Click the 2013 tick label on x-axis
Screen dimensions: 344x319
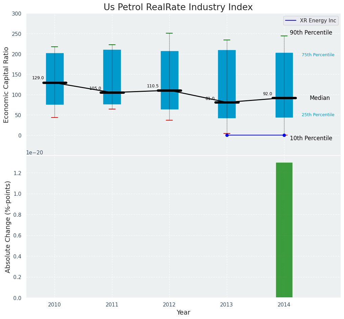pos(227,305)
